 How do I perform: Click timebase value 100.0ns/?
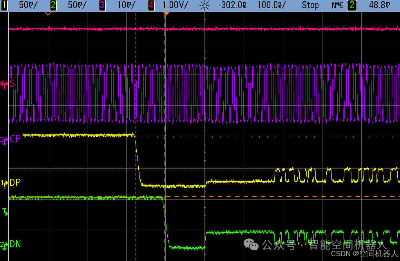pos(271,5)
